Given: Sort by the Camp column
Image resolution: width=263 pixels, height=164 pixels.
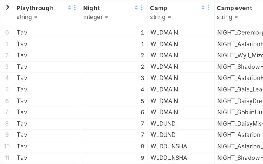Looking at the screenshot, I should pyautogui.click(x=203, y=8).
